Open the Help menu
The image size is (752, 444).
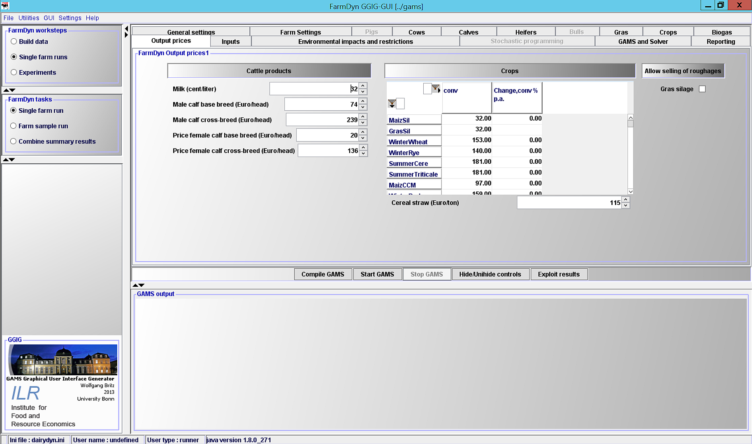tap(93, 18)
